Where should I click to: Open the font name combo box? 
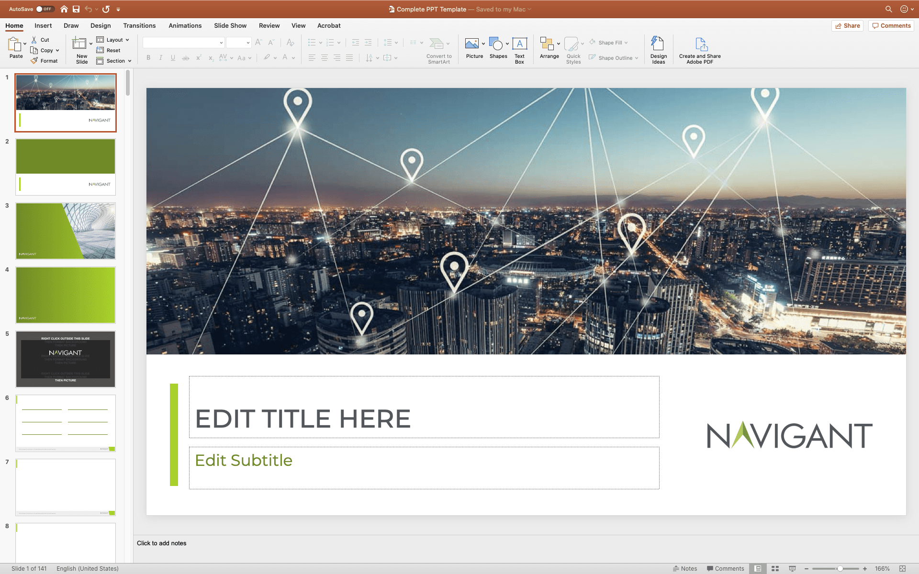[x=183, y=43]
